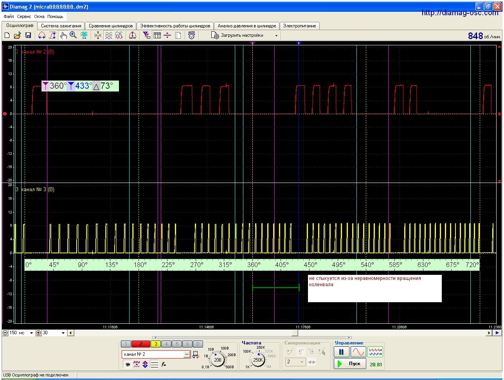This screenshot has width=504, height=380.
Task: Open the channel name ellipsis button
Action: click(x=187, y=354)
